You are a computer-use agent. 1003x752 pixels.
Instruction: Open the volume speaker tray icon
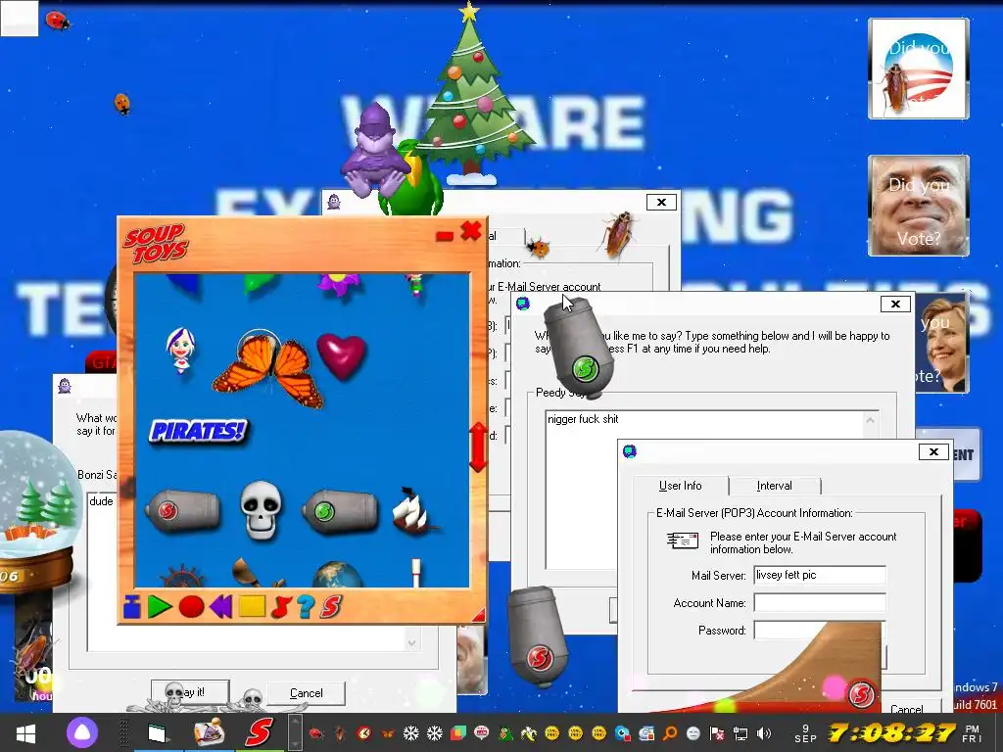(x=764, y=733)
